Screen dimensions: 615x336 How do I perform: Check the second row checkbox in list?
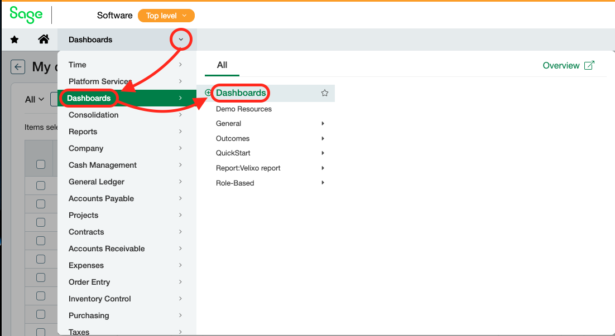tap(41, 204)
